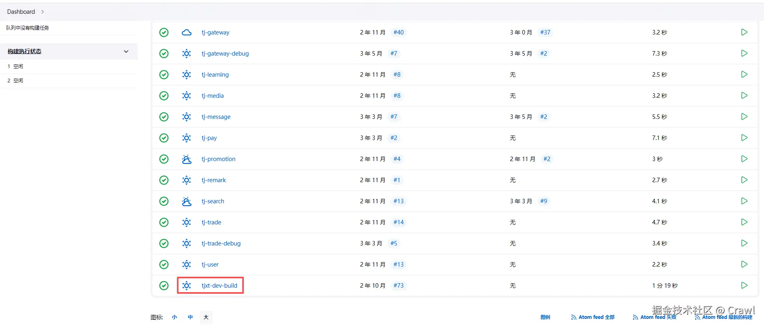This screenshot has height=325, width=764.
Task: Set icon size to 大
Action: [x=206, y=317]
